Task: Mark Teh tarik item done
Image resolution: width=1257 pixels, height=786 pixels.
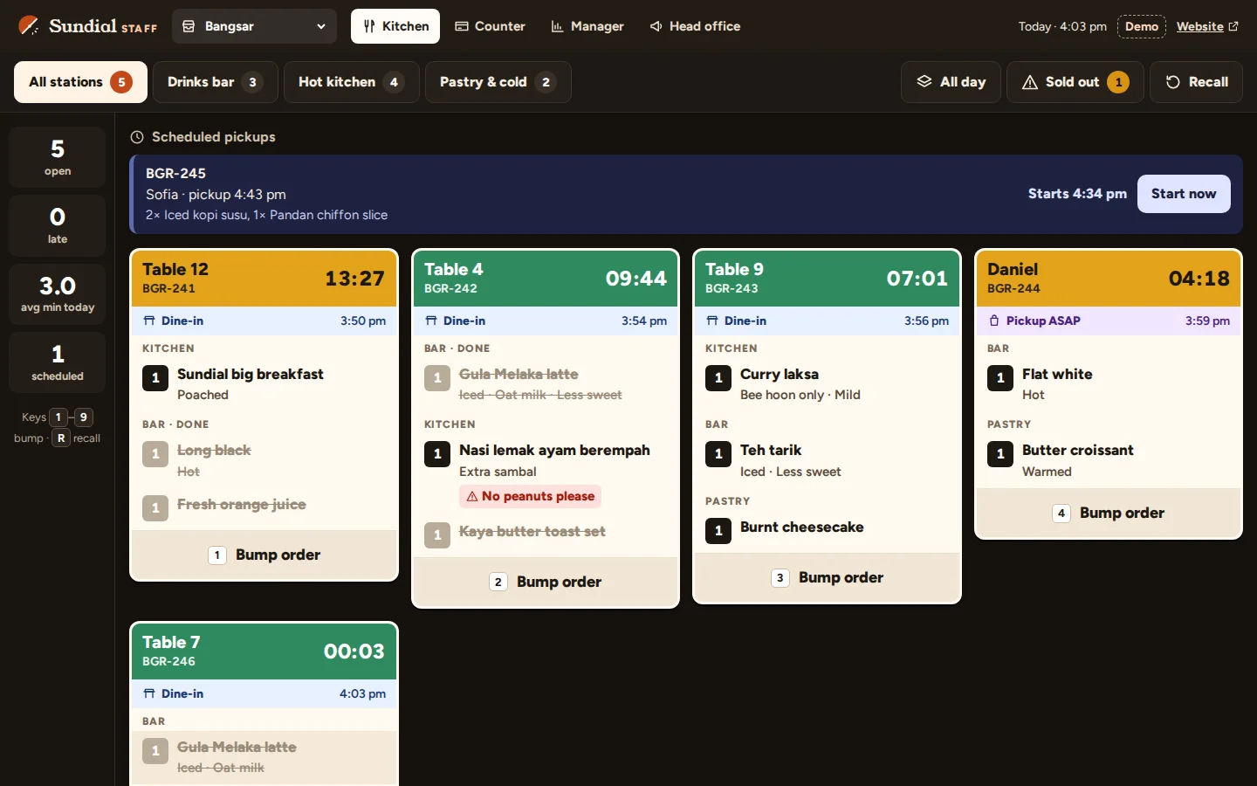Action: click(x=828, y=460)
